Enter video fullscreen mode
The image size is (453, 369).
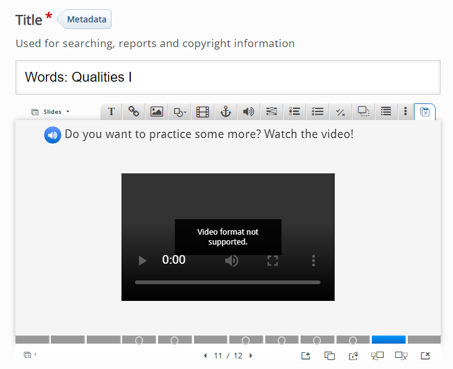pos(273,261)
